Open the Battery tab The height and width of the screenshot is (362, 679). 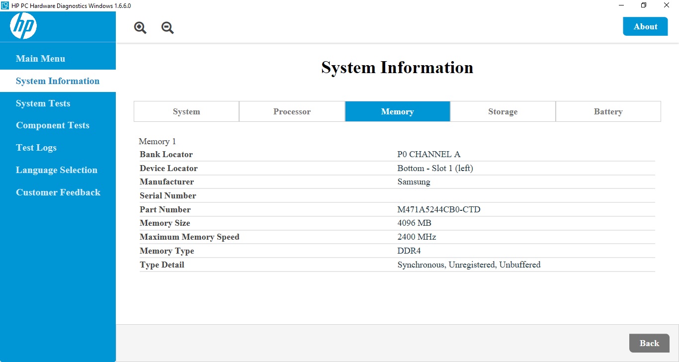click(x=608, y=112)
